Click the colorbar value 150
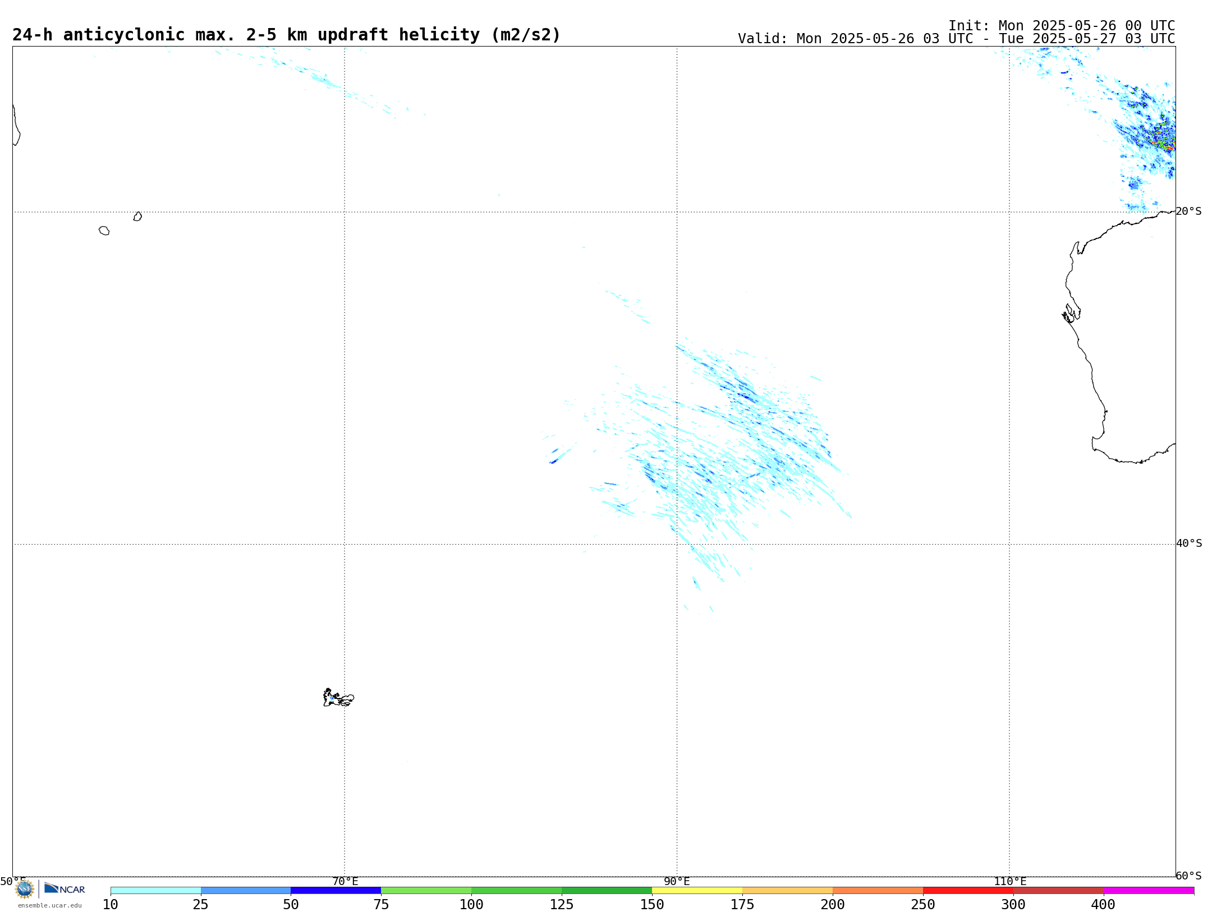 [x=652, y=905]
